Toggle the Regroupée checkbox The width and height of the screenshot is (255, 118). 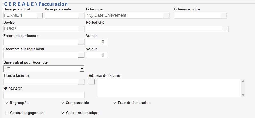click(7, 103)
